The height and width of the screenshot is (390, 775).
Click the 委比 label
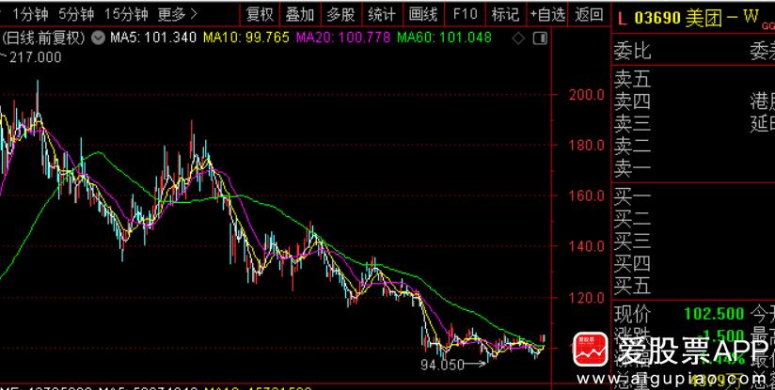(x=632, y=51)
